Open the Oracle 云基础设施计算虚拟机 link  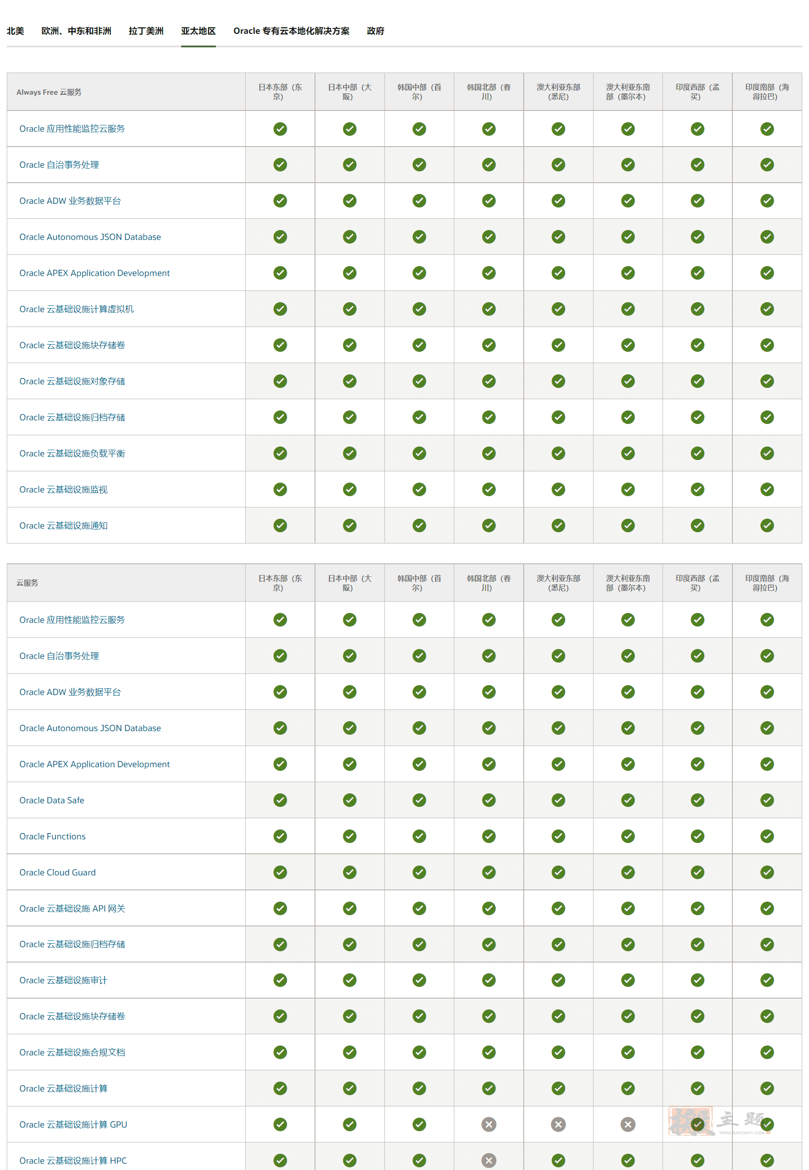coord(77,309)
